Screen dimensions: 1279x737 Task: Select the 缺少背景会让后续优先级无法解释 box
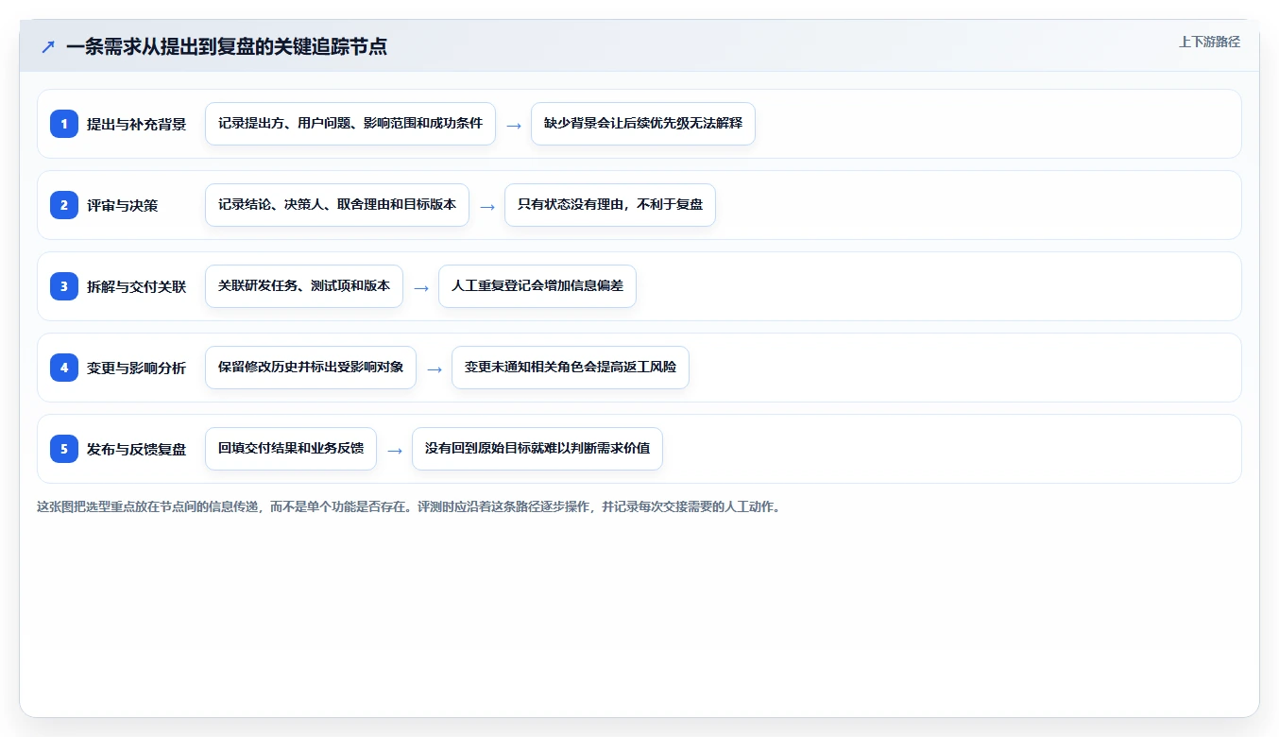tap(643, 124)
